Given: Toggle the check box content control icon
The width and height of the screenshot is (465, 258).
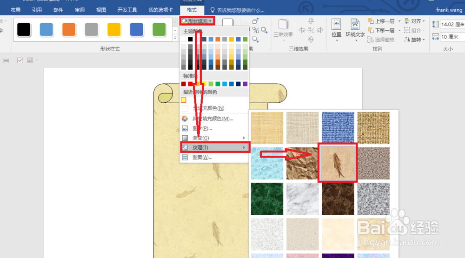Looking at the screenshot, I should pyautogui.click(x=20, y=60).
